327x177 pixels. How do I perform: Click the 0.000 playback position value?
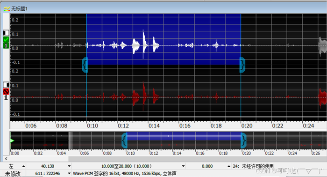[207, 166]
